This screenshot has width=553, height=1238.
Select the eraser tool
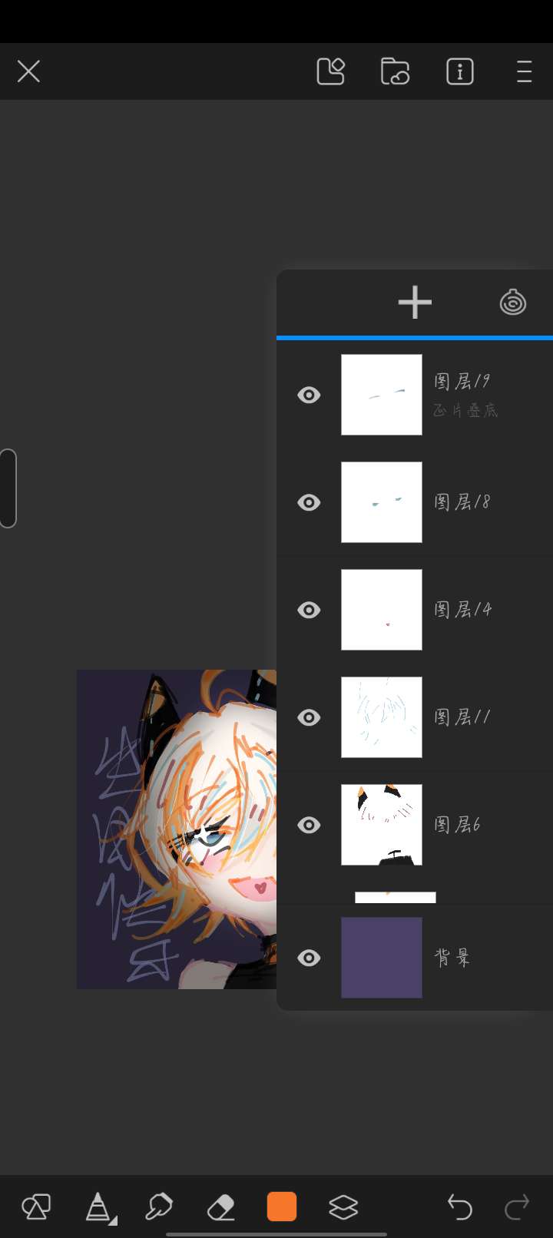point(221,1207)
